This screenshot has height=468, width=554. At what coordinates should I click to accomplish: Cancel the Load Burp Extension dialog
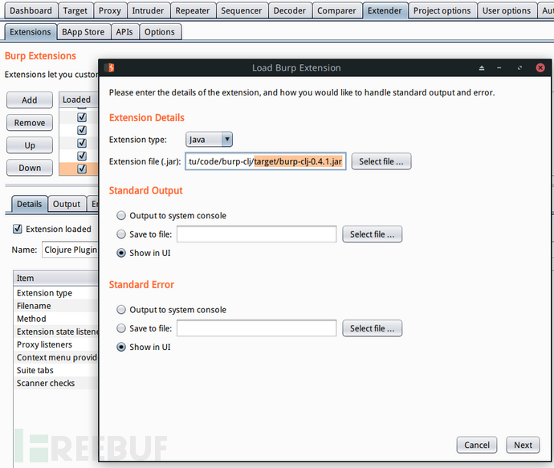pyautogui.click(x=476, y=445)
